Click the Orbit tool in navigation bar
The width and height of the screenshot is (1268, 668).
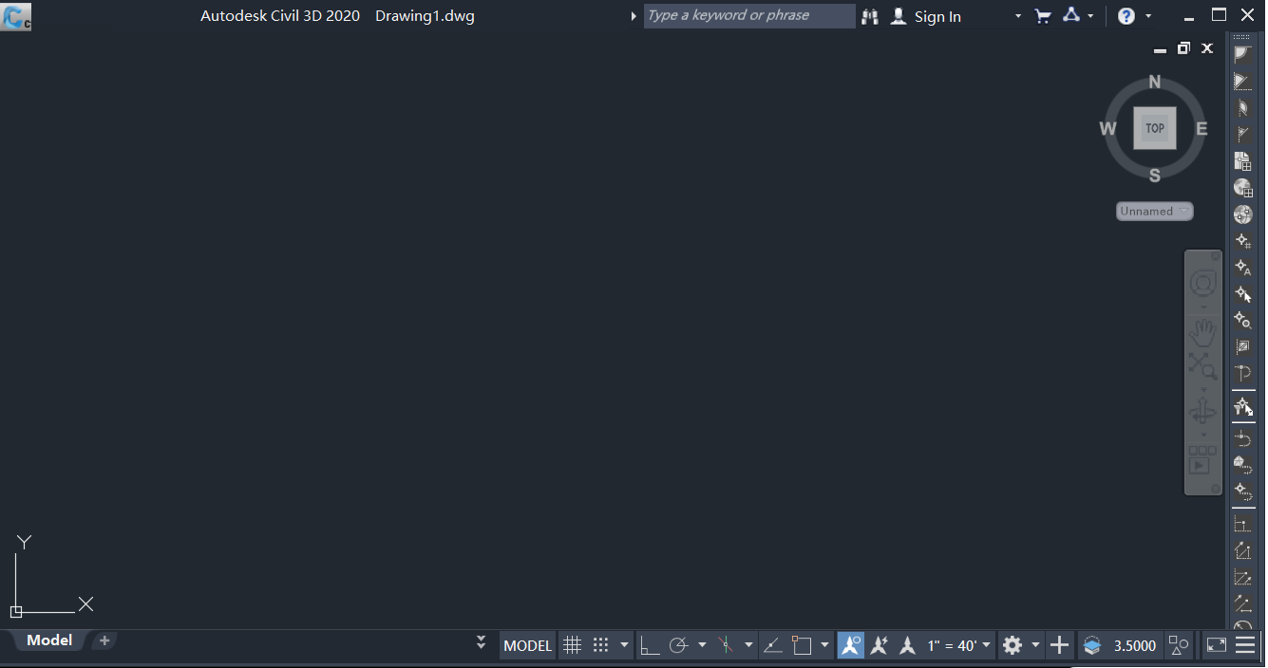(1203, 412)
